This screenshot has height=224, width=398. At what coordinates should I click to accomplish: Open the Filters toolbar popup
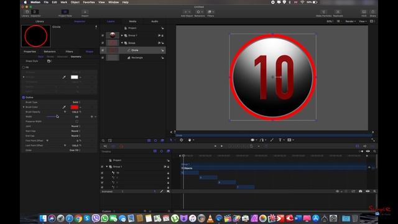[211, 12]
